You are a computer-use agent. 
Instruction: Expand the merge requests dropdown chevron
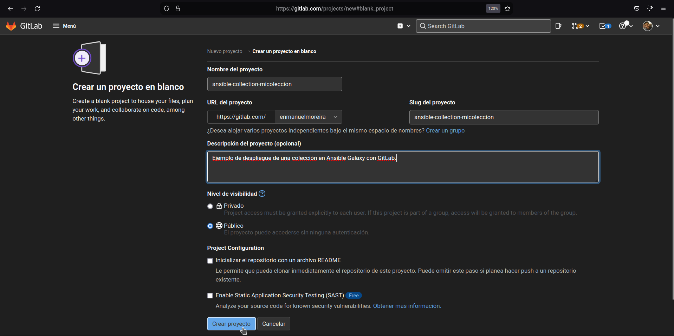coord(587,26)
